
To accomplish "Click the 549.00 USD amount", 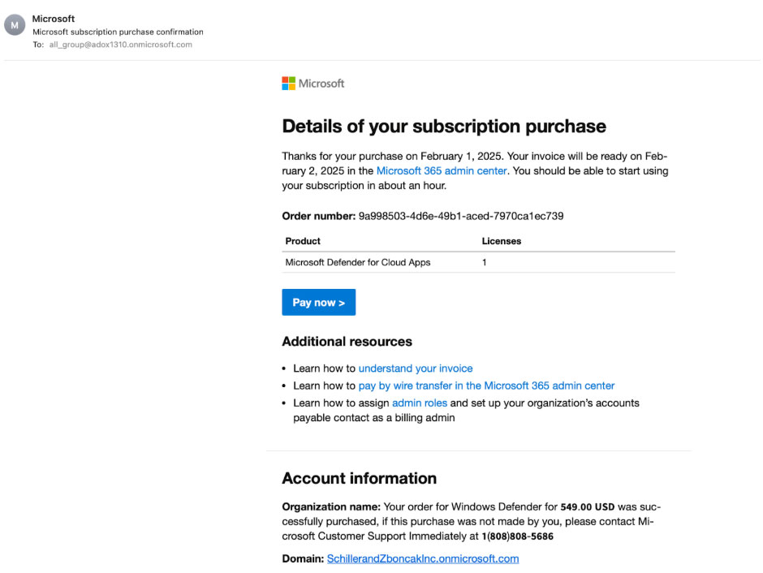I will click(588, 506).
